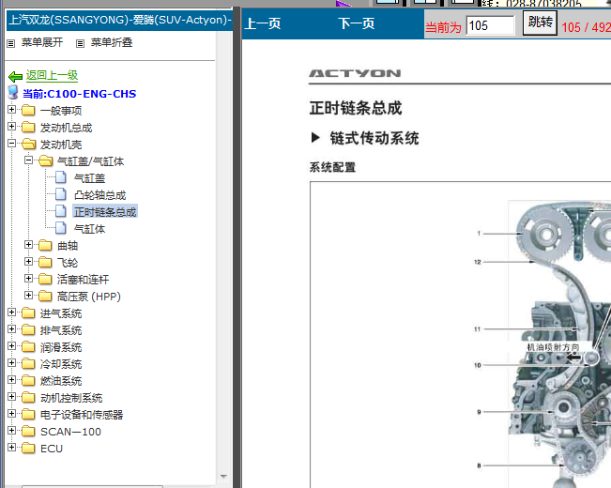Select the ECU folder label
The width and height of the screenshot is (611, 488).
pyautogui.click(x=52, y=449)
